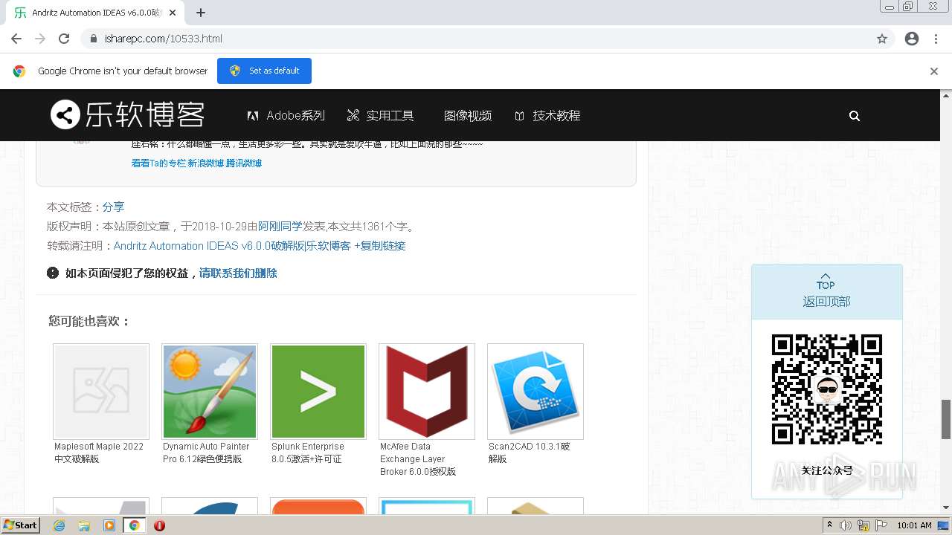The height and width of the screenshot is (535, 952).
Task: Open Maplesoft Maple 2022 thumbnail
Action: (101, 392)
